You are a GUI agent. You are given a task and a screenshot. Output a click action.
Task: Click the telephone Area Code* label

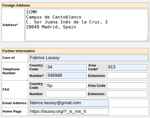pos(93,67)
